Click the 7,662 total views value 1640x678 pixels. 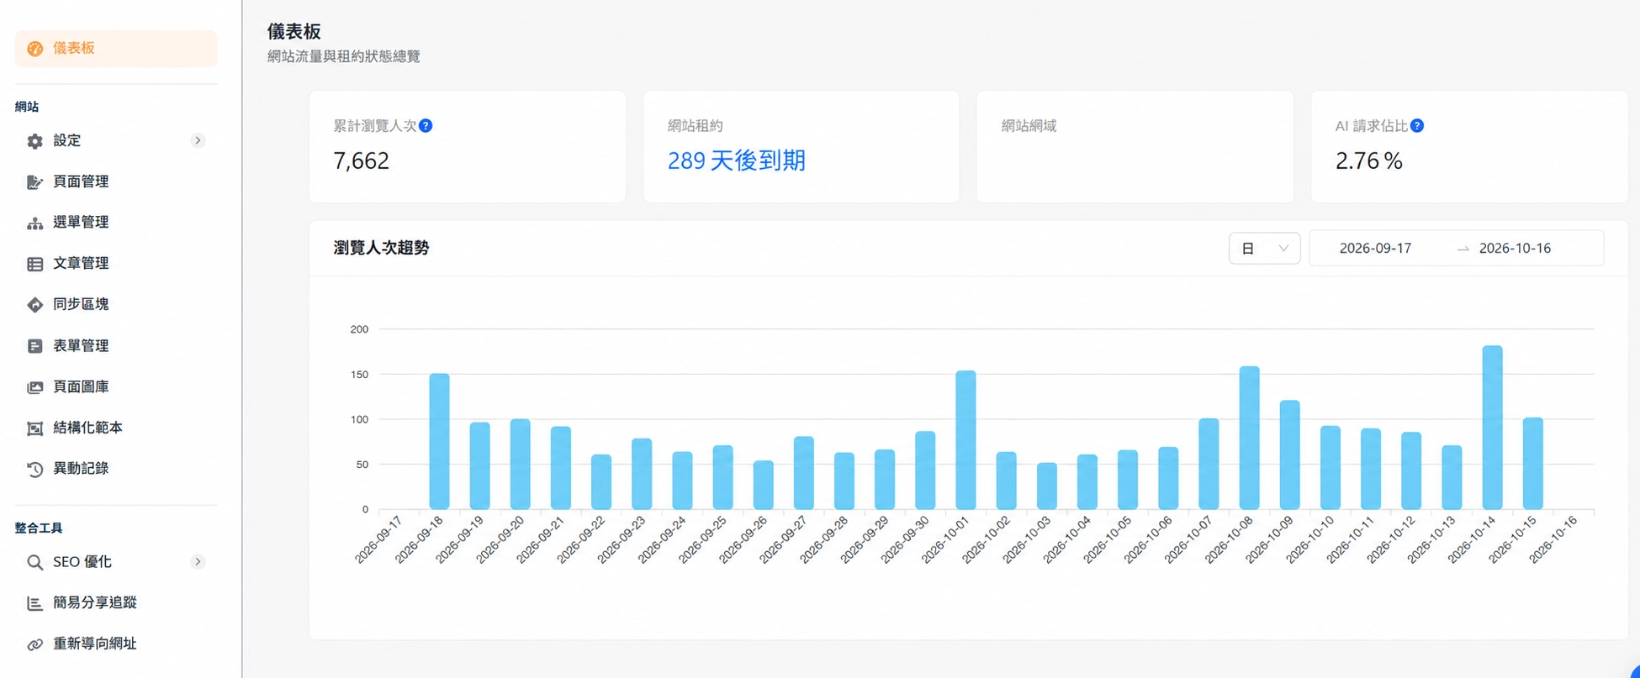(x=361, y=160)
